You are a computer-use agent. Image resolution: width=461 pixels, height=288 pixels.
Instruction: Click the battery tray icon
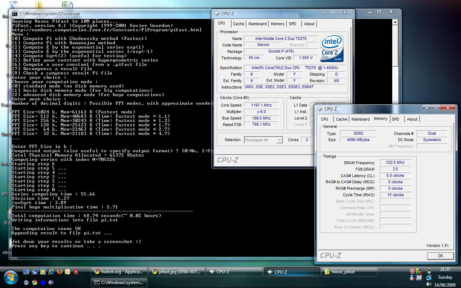(429, 271)
